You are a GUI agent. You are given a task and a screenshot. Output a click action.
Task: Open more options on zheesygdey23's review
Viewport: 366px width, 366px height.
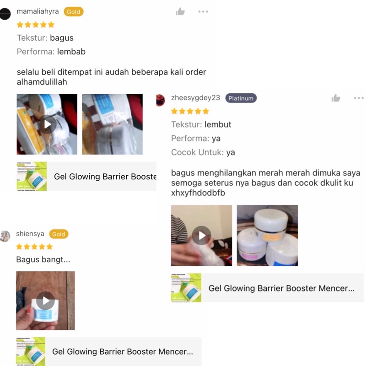click(x=359, y=98)
